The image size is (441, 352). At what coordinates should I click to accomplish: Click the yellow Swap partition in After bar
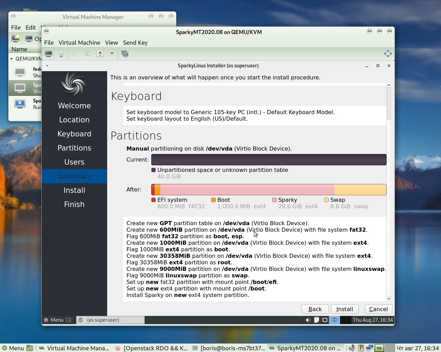pos(360,189)
